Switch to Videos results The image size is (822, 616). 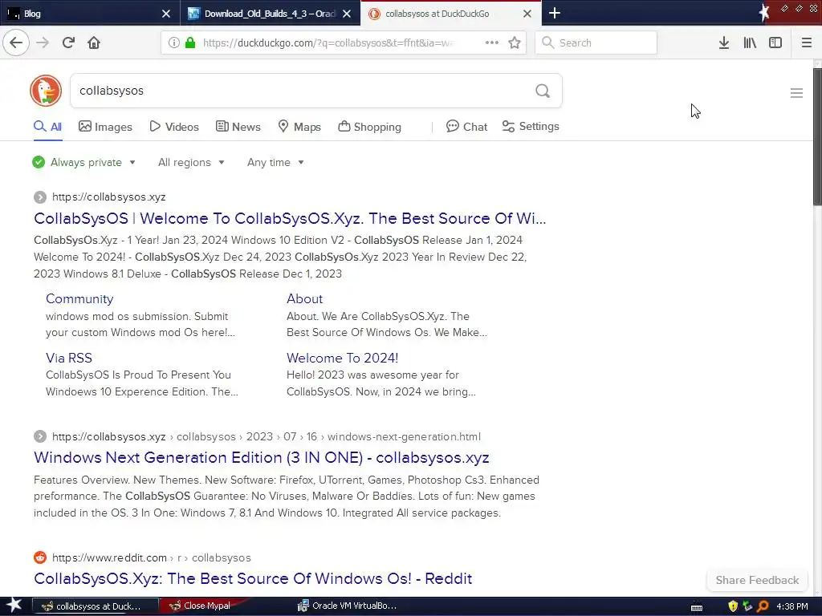point(174,127)
